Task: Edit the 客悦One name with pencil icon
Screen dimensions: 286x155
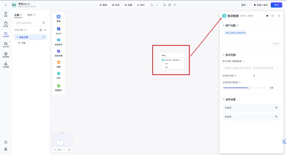Action: click(29, 4)
